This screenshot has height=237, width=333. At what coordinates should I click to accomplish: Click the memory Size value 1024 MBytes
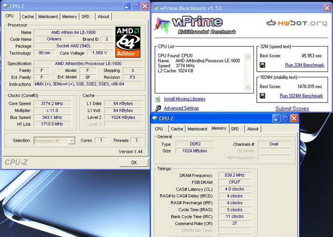point(195,151)
